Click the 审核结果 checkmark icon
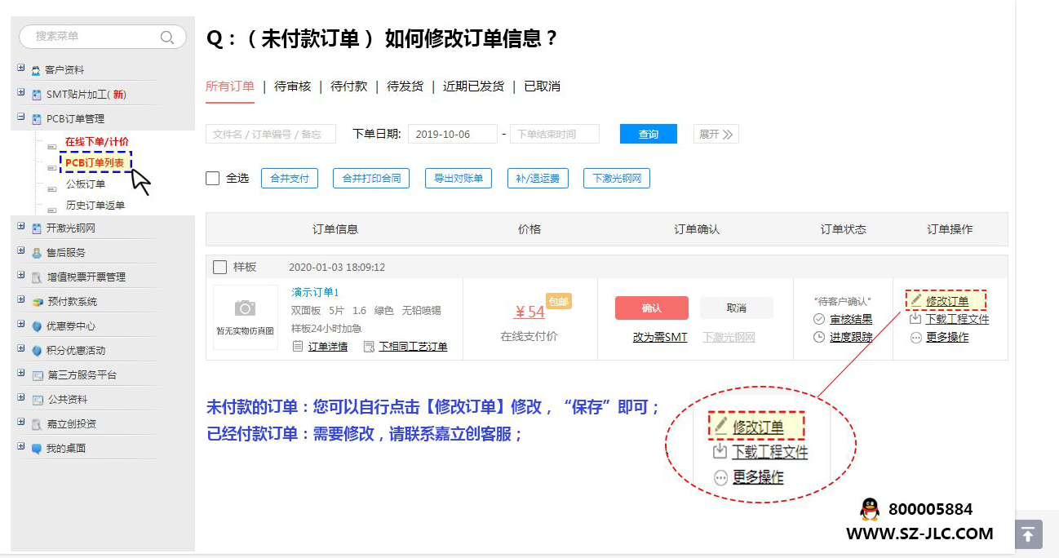This screenshot has width=1059, height=558. point(819,319)
